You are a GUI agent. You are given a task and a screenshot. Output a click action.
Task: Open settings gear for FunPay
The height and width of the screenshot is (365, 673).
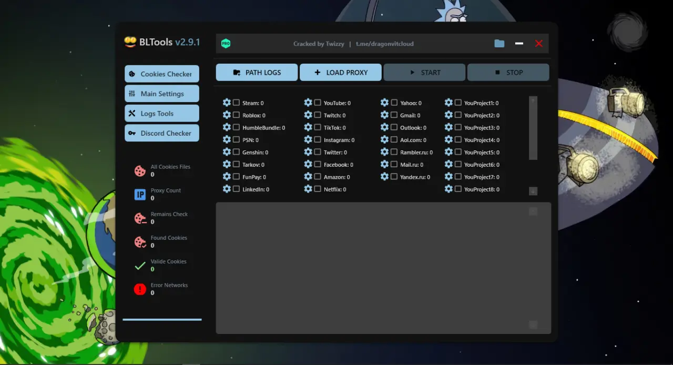point(227,177)
